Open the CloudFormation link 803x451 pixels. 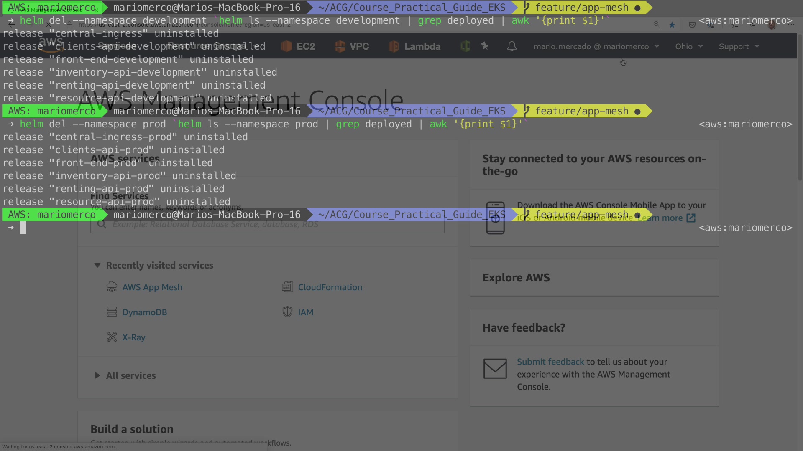pyautogui.click(x=330, y=287)
